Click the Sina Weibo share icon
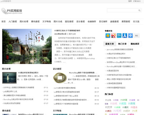The height and width of the screenshot is (115, 144). click(113, 36)
